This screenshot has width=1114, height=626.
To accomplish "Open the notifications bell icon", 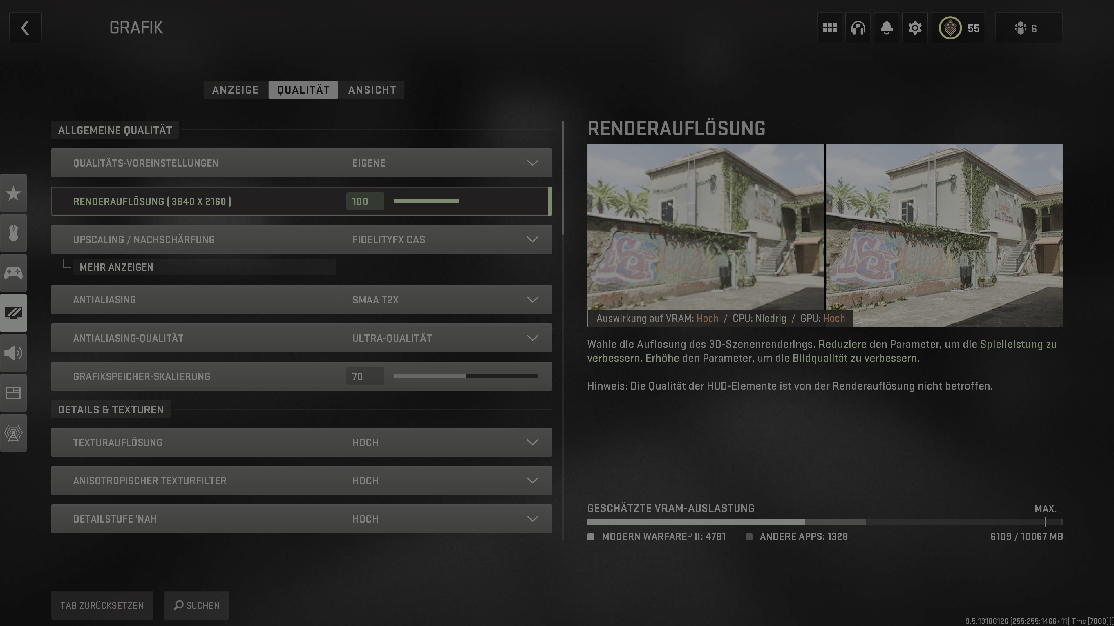I will [x=886, y=28].
